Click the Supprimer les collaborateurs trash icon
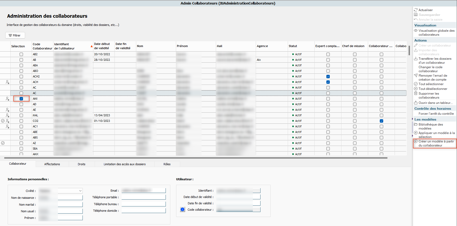 416,93
